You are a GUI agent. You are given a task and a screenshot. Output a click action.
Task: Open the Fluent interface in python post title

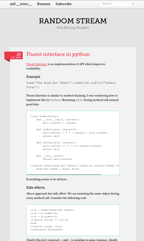58,54
